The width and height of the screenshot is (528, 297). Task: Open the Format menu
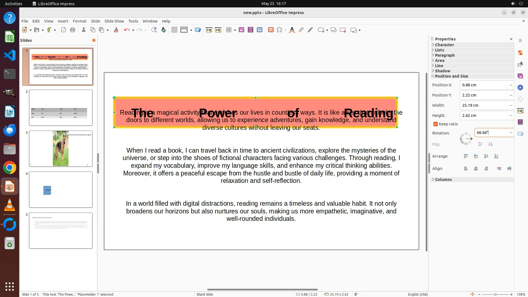[79, 21]
